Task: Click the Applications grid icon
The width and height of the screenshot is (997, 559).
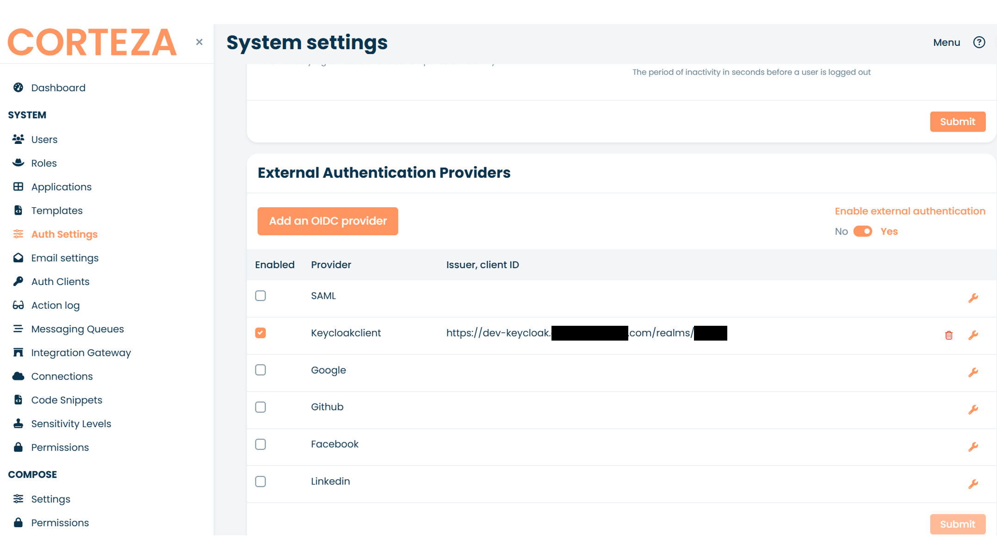Action: pyautogui.click(x=18, y=186)
